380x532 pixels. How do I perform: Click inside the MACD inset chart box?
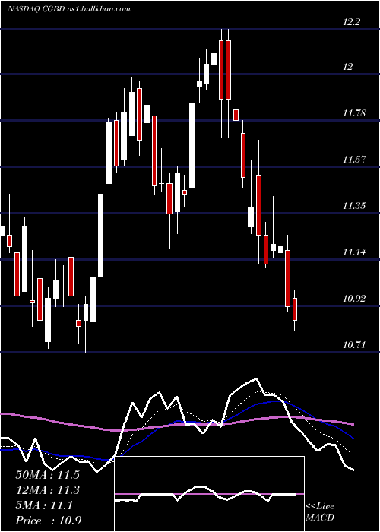tap(209, 494)
